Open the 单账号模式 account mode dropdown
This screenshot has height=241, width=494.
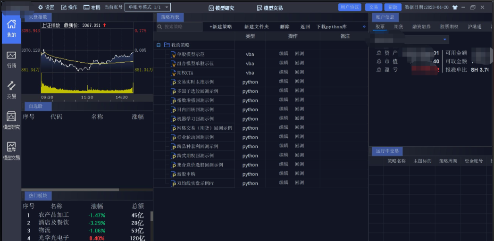click(x=147, y=8)
